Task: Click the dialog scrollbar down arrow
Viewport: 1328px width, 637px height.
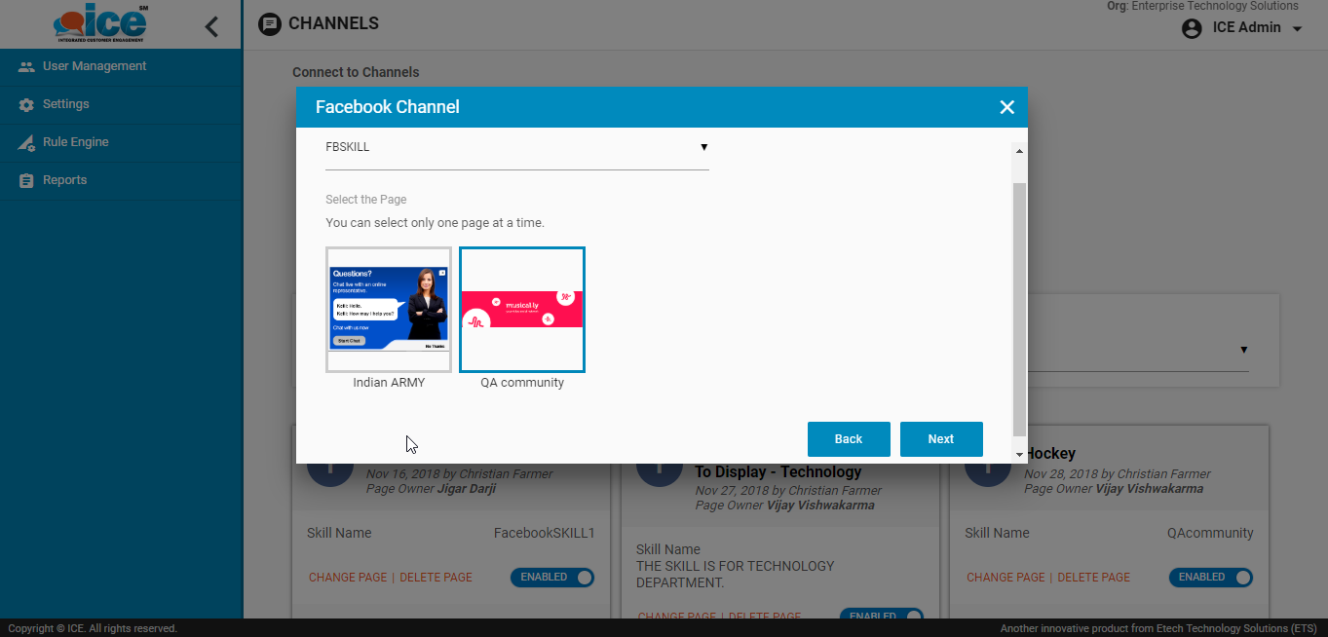Action: coord(1019,454)
